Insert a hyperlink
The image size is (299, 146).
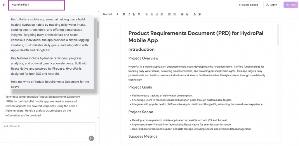[187, 14]
